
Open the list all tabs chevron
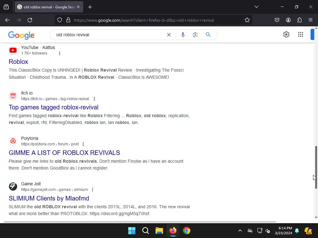click(256, 7)
